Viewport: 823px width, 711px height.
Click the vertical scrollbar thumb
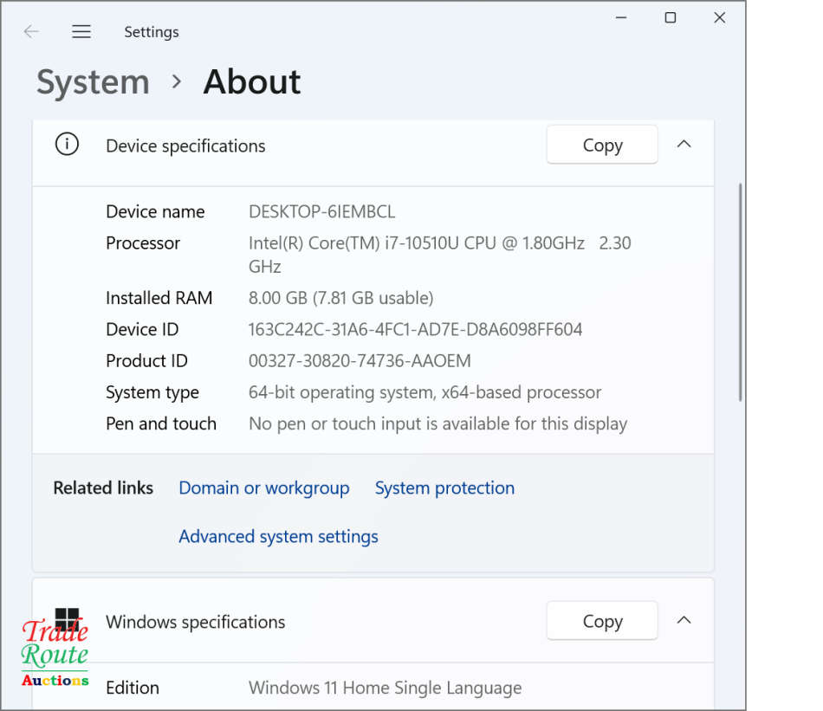740,292
